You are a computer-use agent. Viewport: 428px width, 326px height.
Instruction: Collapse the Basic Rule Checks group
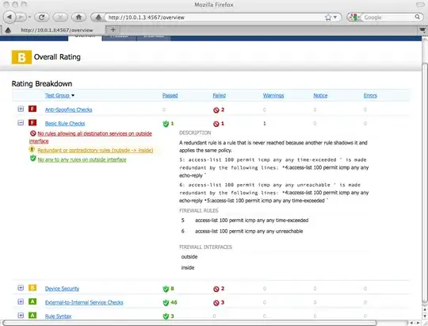pos(21,122)
